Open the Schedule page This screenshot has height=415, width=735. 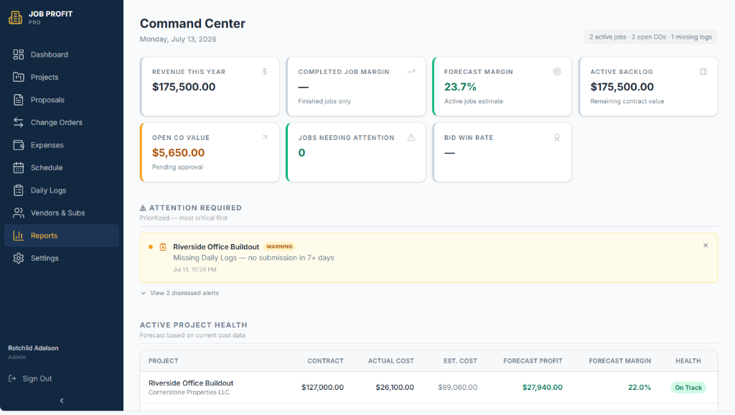[62, 167]
